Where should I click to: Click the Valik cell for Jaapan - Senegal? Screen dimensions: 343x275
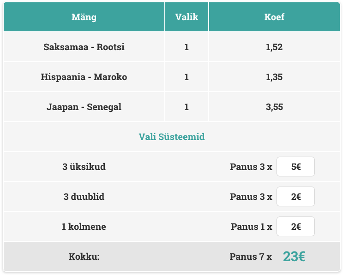tap(187, 107)
